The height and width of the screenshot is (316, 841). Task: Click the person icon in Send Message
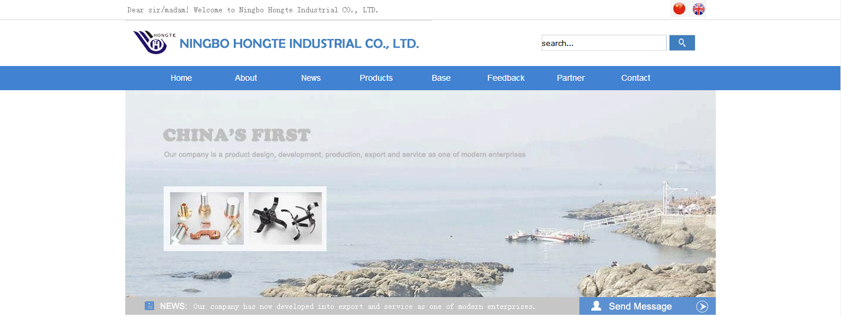tap(596, 306)
